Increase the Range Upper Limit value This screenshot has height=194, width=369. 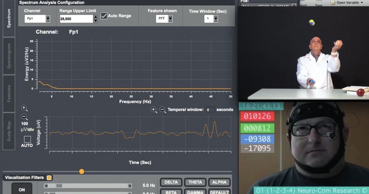(96, 17)
